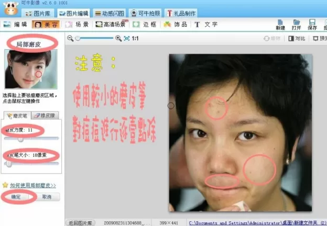Viewport: 327px width, 226px height.
Task: Open the 图片库 tab
Action: [38, 14]
